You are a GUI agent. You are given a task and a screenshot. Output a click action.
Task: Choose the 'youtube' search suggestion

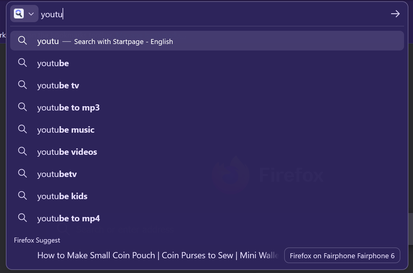click(x=53, y=63)
